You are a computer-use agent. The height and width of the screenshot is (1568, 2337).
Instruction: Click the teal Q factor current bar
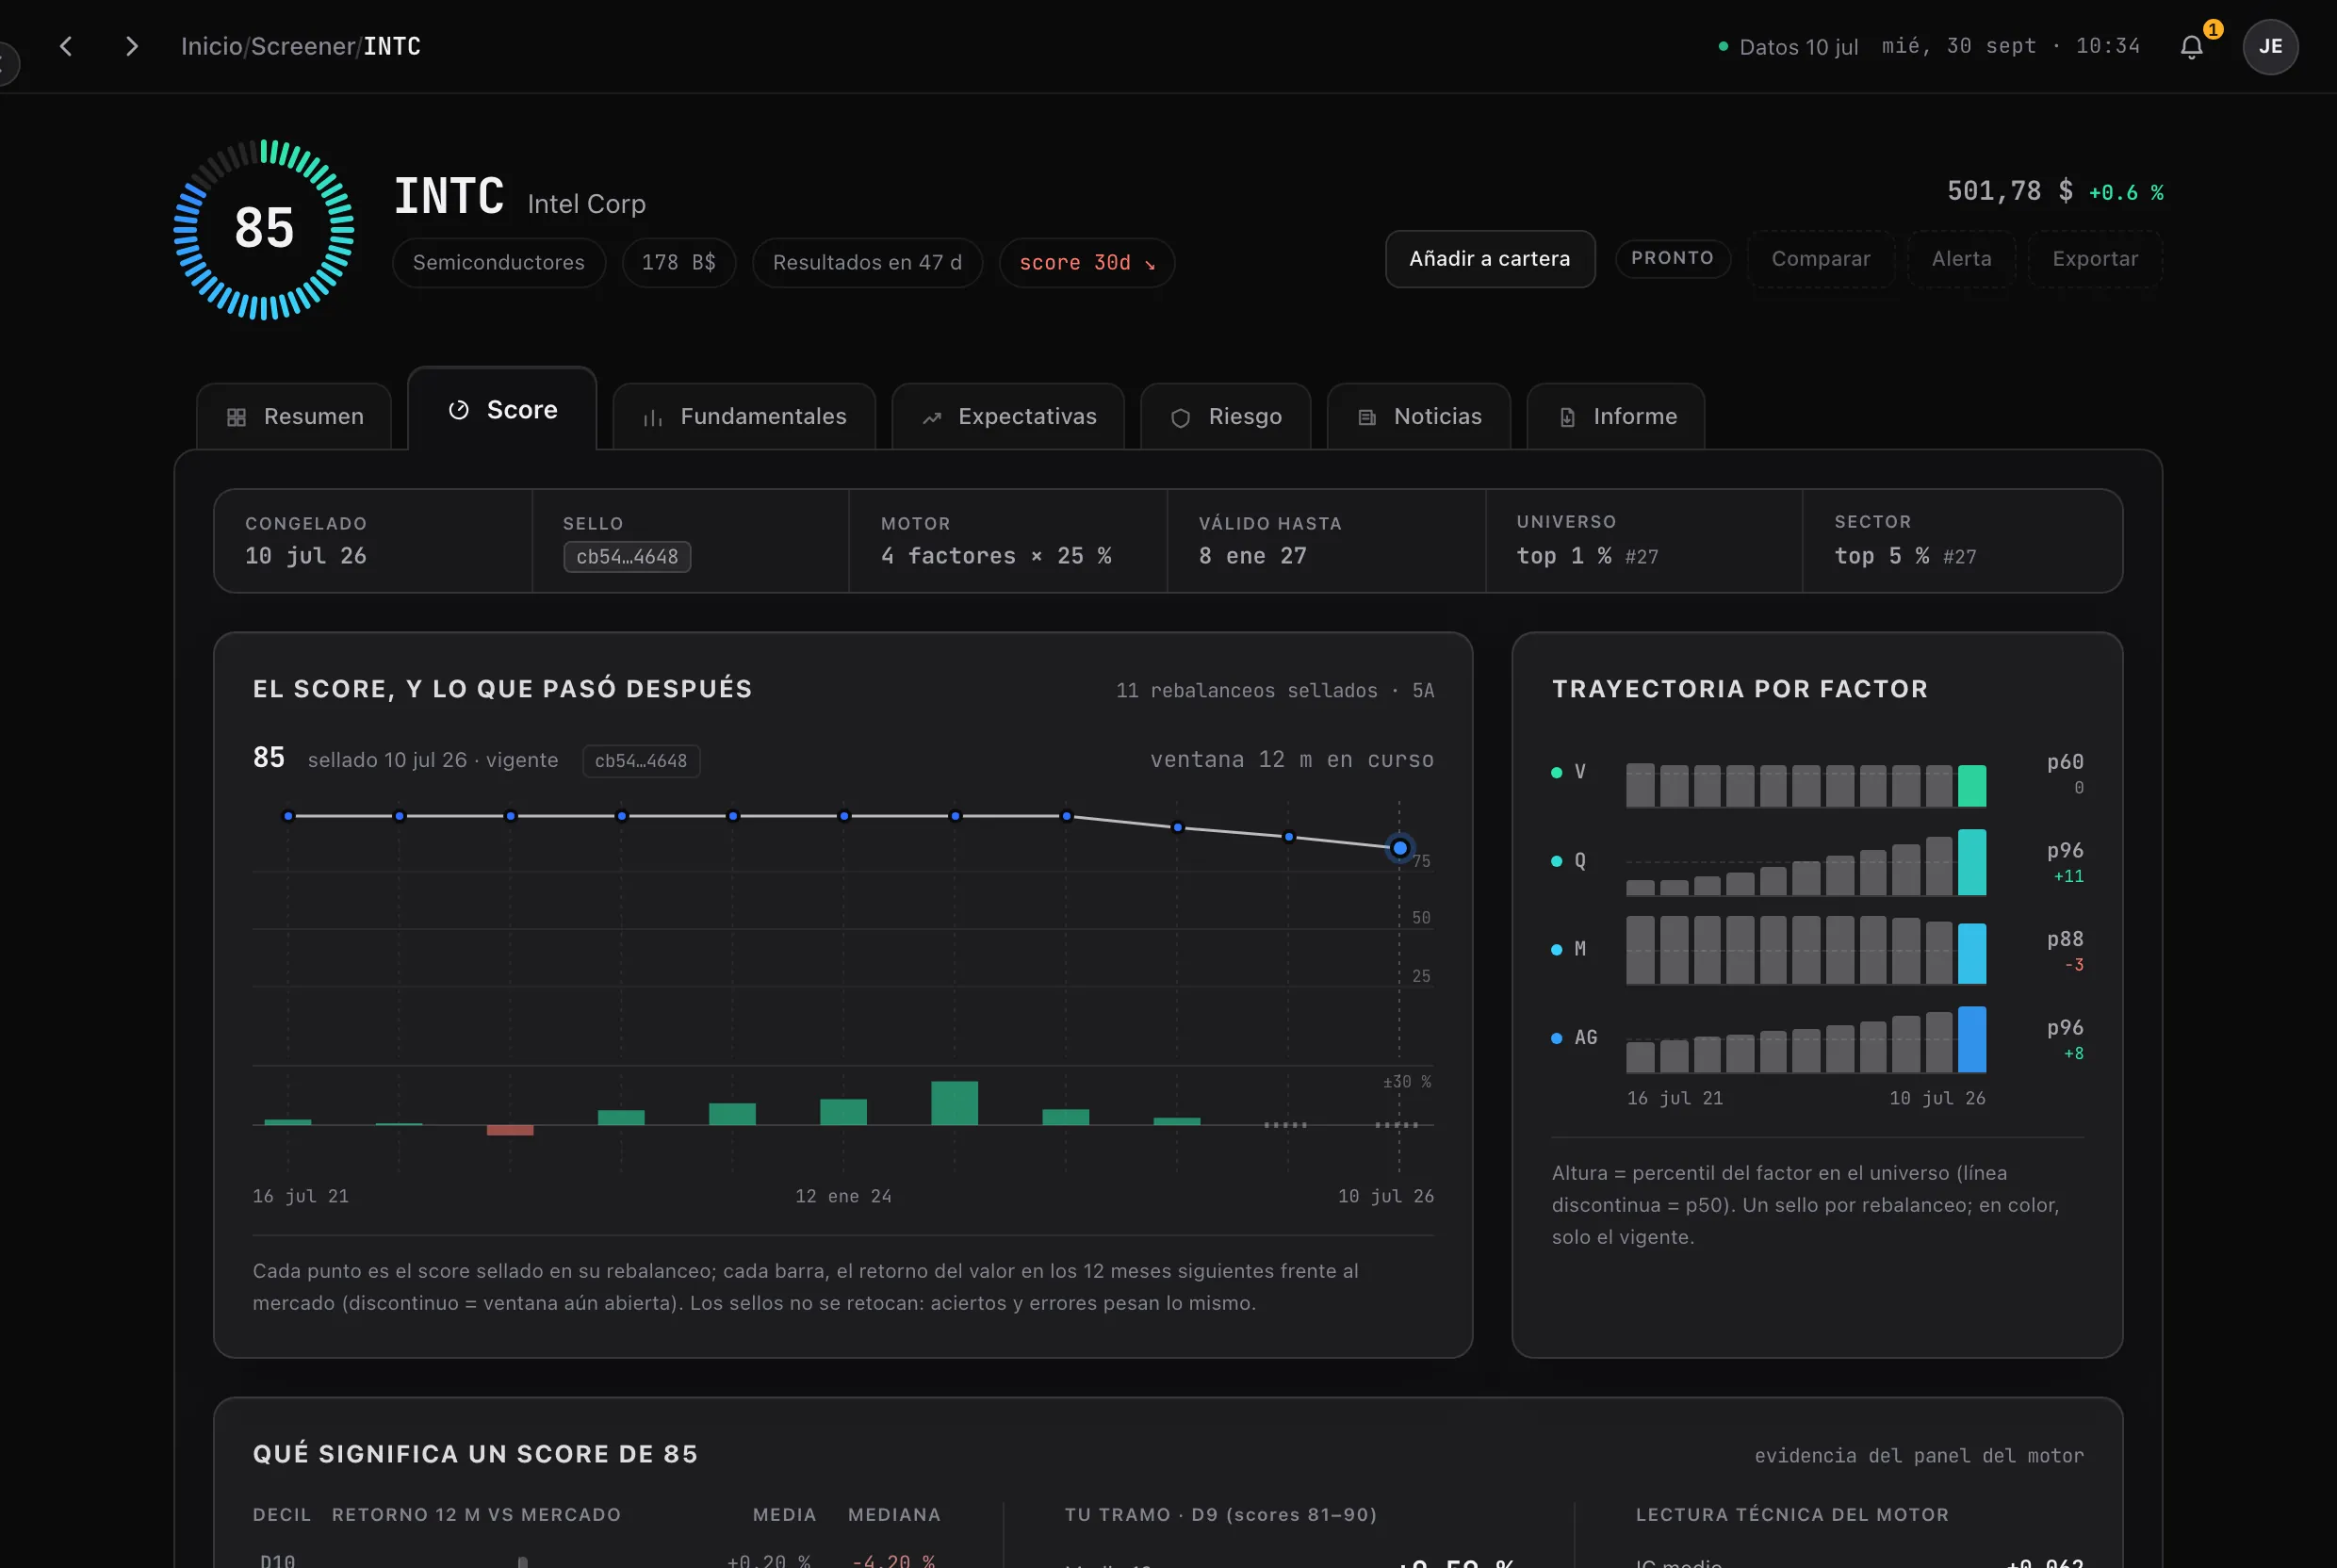coord(1972,862)
